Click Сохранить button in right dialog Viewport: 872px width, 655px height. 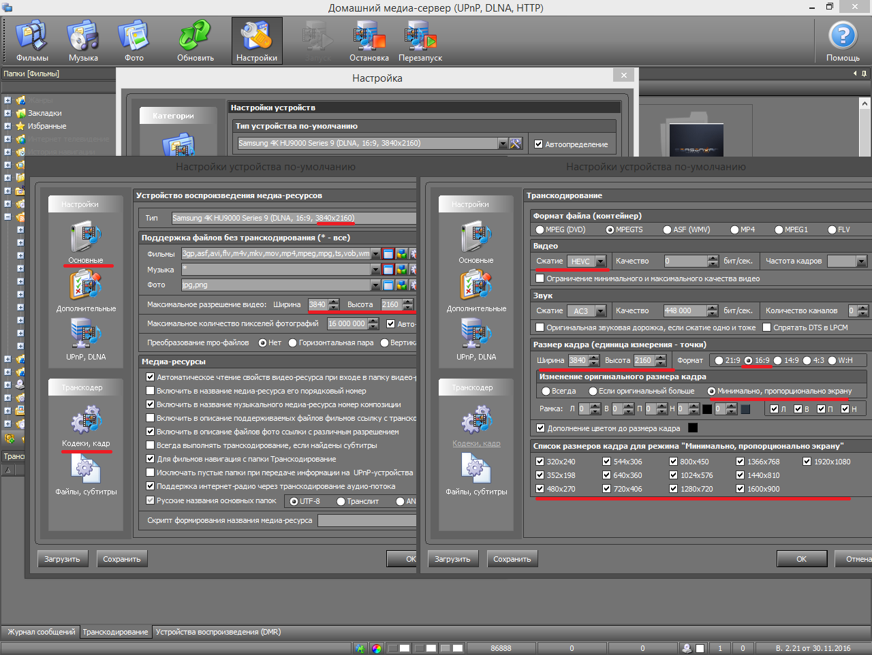(x=512, y=559)
